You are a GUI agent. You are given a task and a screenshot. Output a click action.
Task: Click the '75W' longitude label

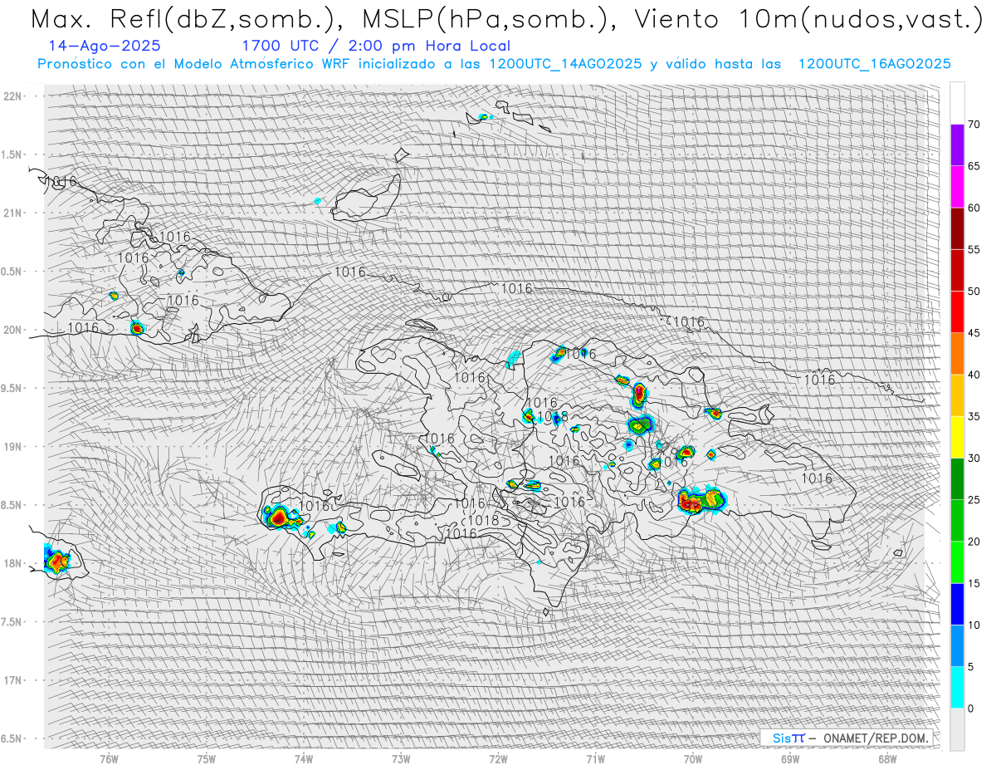(x=207, y=758)
